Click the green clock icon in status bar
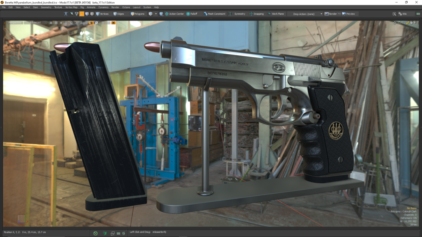Screen dimensions: 422x237 [x=96, y=233]
